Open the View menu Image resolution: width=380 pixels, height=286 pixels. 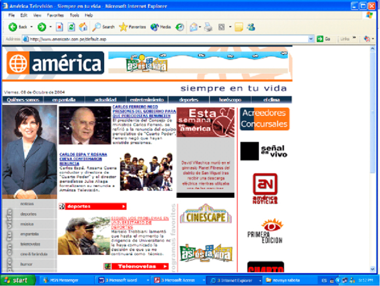coord(37,15)
